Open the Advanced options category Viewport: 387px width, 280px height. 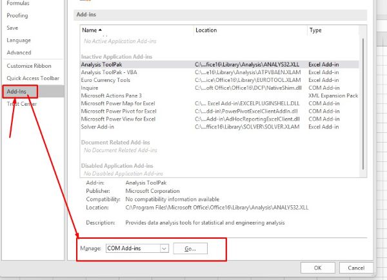point(19,53)
